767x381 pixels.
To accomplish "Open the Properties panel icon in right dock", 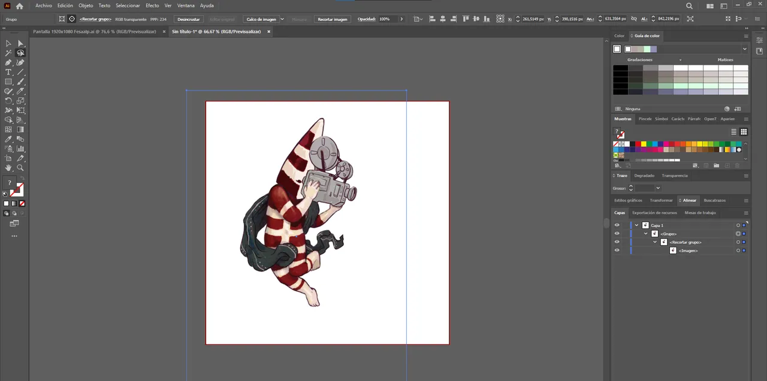I will coord(759,41).
